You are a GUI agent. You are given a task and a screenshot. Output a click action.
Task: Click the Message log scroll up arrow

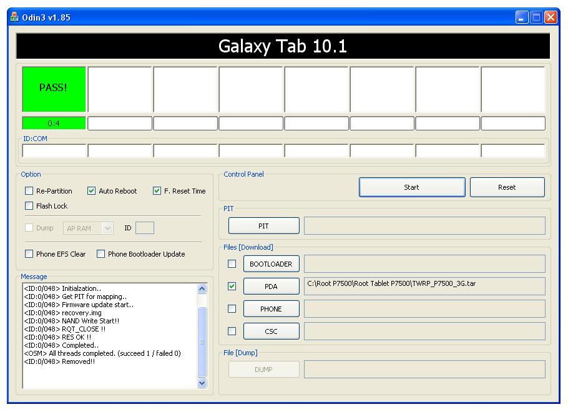[202, 289]
